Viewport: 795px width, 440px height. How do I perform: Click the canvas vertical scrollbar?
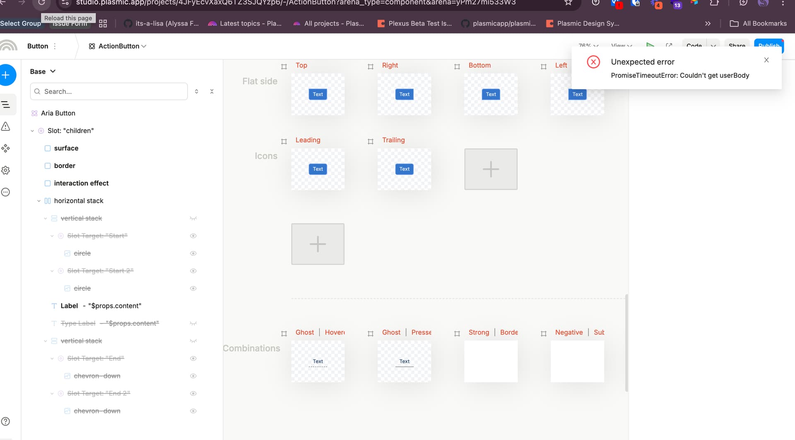(x=626, y=343)
